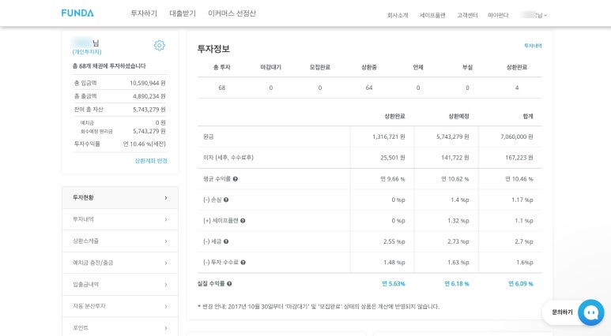Image resolution: width=611 pixels, height=336 pixels.
Task: Open 고객센터 in the header
Action: point(467,15)
